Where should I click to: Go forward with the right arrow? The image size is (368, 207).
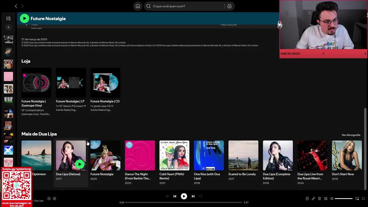[22, 6]
